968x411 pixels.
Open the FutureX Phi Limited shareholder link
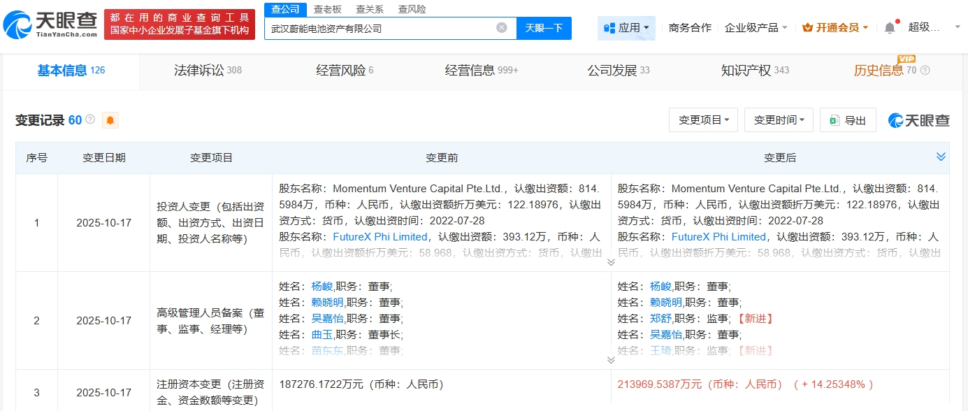click(x=380, y=236)
